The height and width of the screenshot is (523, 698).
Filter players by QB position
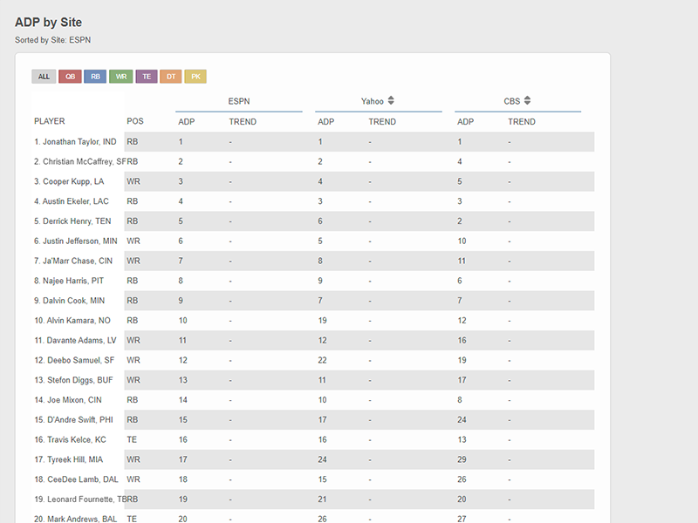[x=71, y=77]
